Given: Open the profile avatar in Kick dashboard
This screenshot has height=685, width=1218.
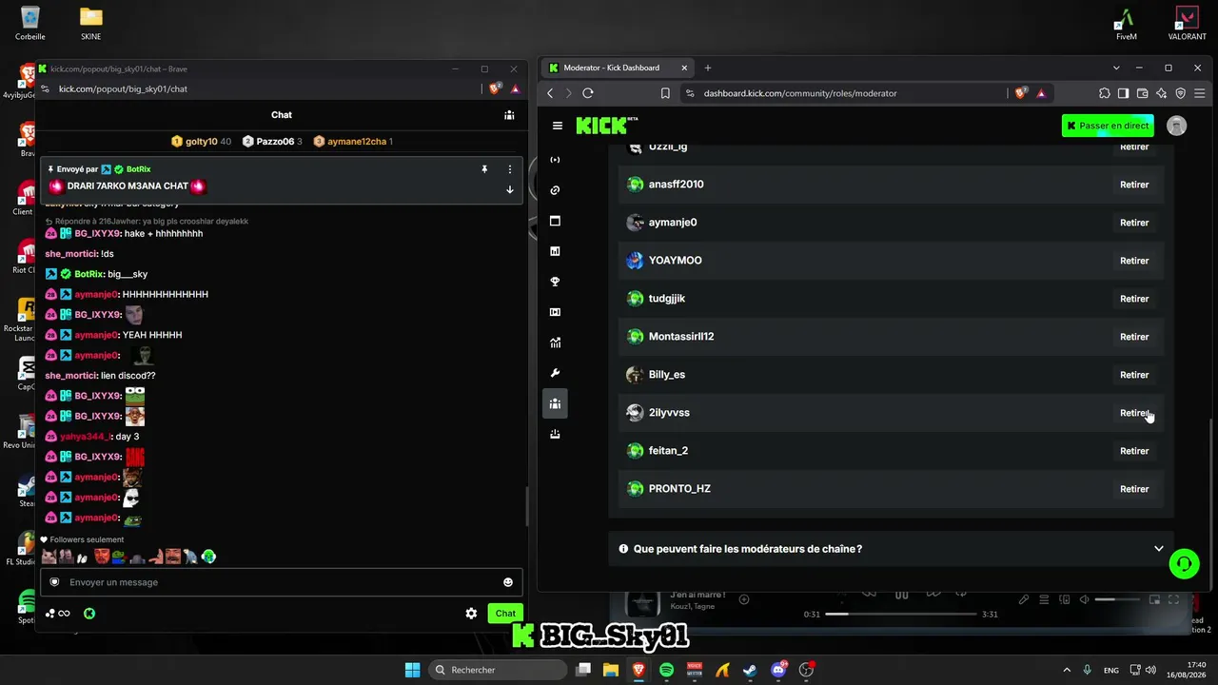Looking at the screenshot, I should (x=1177, y=126).
